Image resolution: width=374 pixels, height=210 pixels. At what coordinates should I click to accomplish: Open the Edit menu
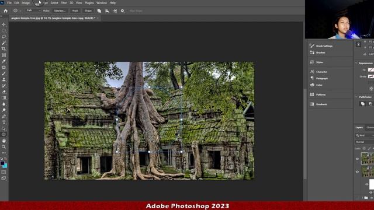[x=17, y=3]
